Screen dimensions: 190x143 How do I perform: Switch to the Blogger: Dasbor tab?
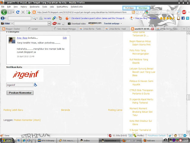point(13,29)
